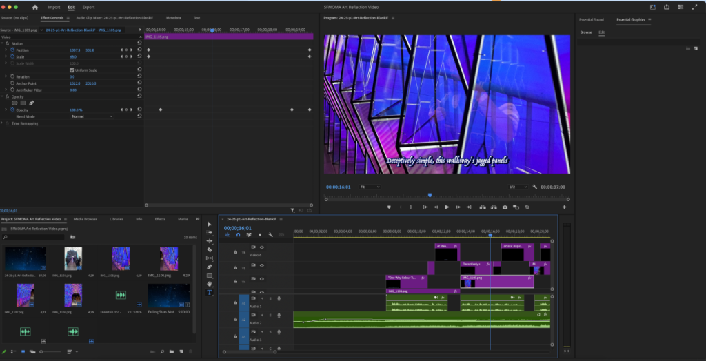
Task: Select the Track Select Forward tool
Action: coord(210,233)
